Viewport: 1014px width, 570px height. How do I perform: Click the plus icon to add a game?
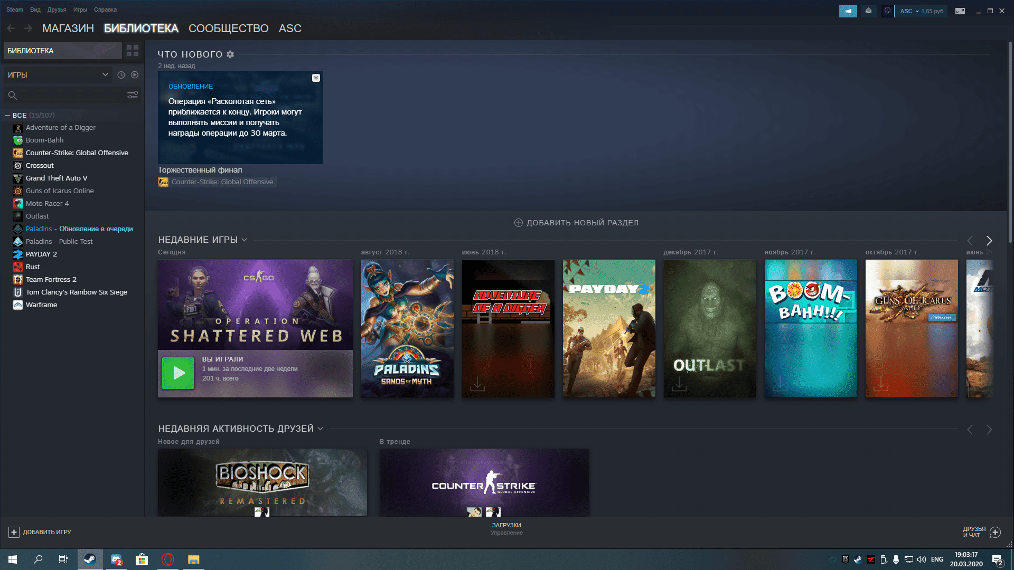tap(14, 532)
